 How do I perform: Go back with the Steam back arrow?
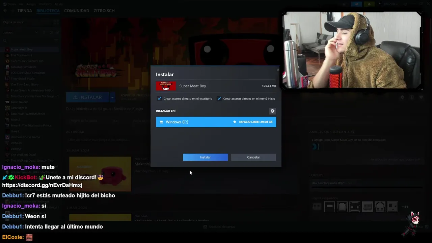(x=5, y=11)
